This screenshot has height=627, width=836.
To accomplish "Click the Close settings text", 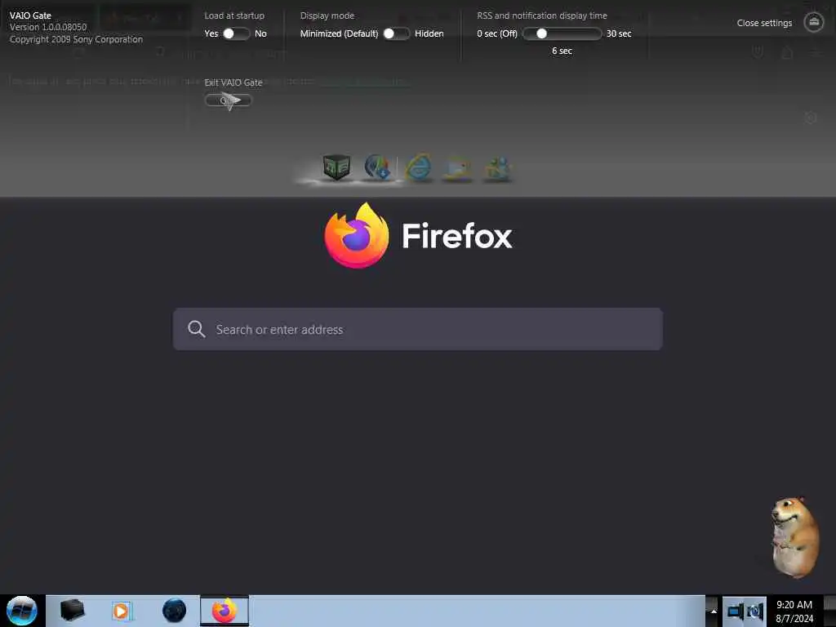I will [764, 23].
